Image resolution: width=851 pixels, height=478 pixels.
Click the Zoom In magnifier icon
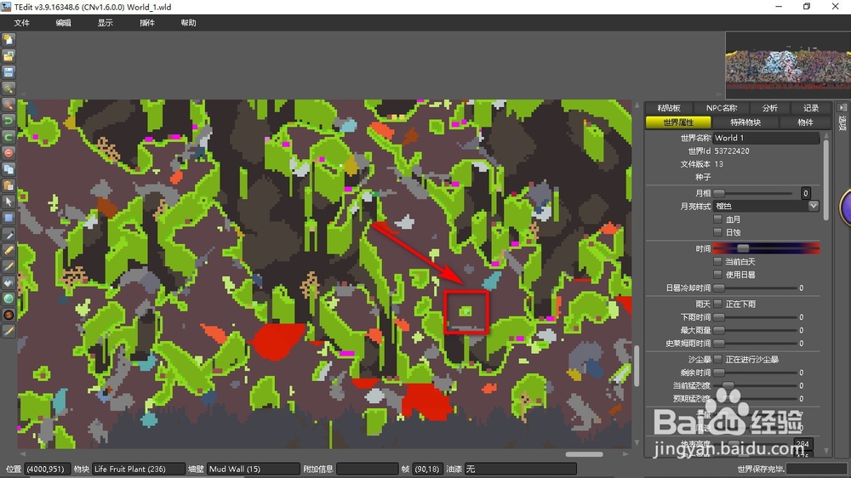pos(9,88)
